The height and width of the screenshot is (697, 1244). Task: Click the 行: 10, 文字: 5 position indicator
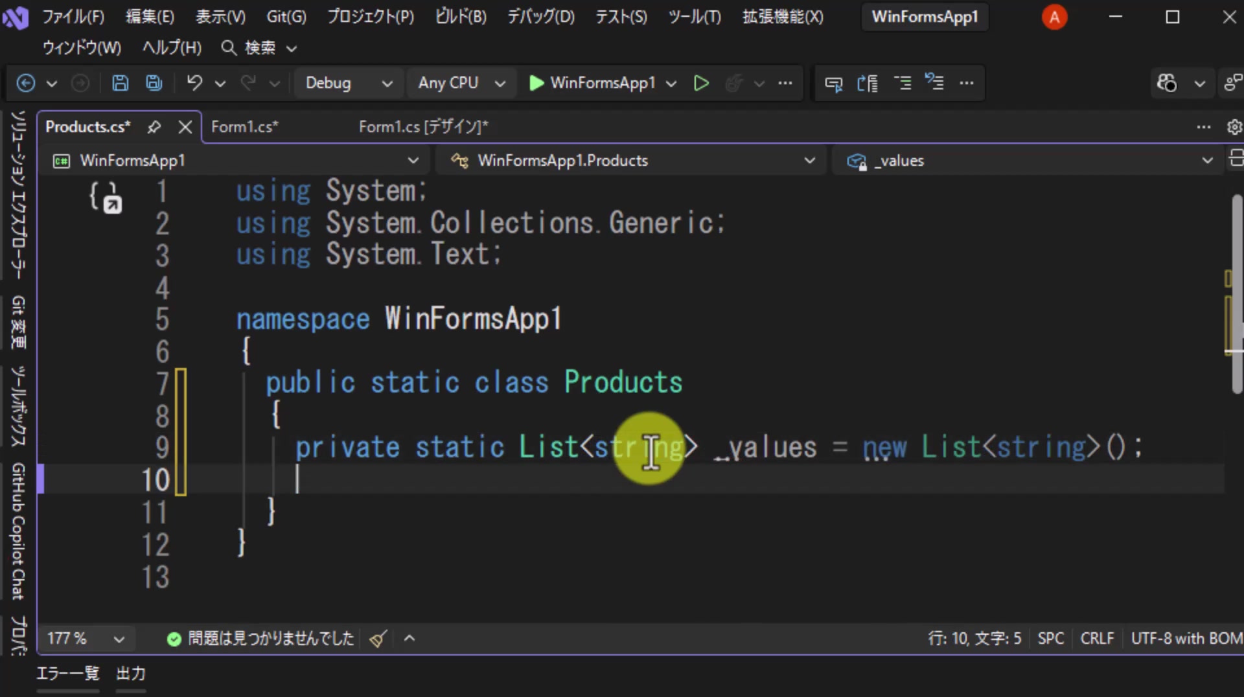[x=974, y=639]
